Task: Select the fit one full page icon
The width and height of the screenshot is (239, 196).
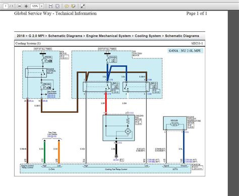Action: click(57, 6)
